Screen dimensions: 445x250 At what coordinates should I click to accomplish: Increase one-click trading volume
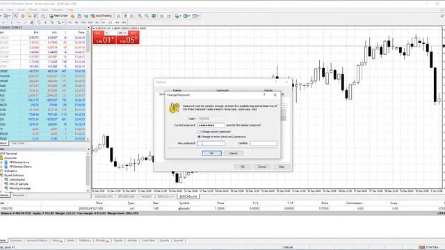pyautogui.click(x=125, y=33)
